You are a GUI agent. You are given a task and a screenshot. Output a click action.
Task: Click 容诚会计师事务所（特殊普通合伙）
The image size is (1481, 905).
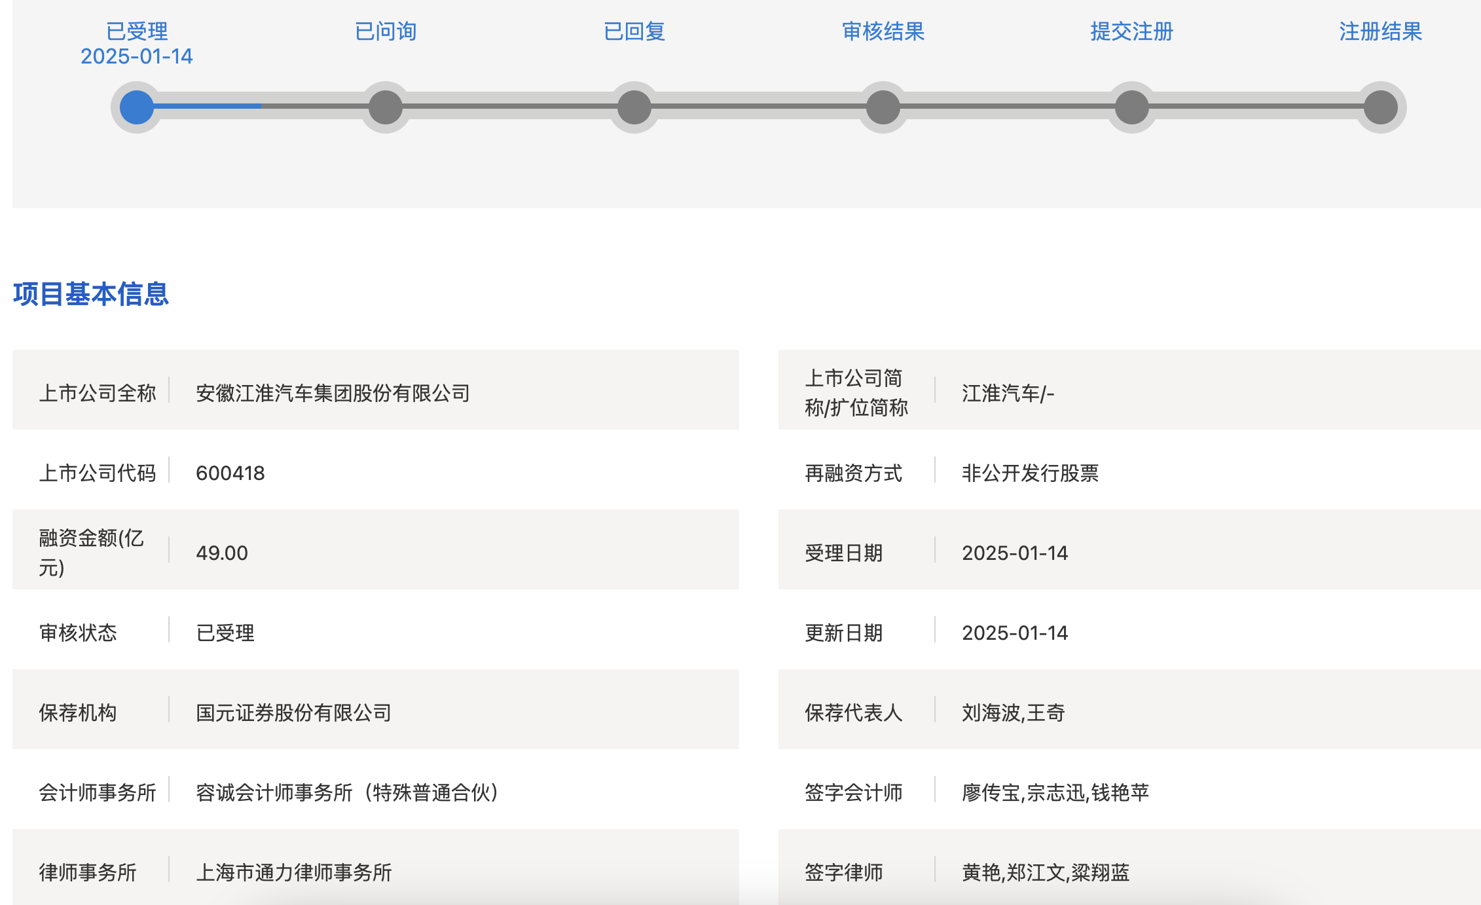pos(349,792)
